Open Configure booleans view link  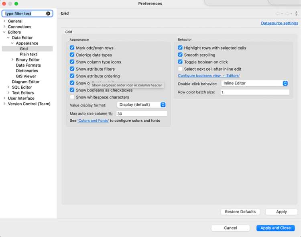coord(209,76)
